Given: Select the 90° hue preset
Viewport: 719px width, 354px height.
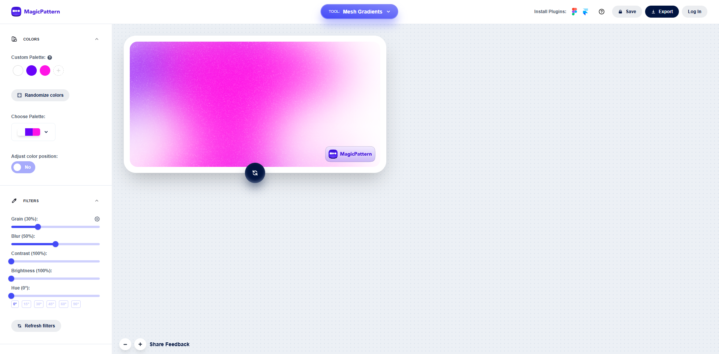Looking at the screenshot, I should [76, 304].
